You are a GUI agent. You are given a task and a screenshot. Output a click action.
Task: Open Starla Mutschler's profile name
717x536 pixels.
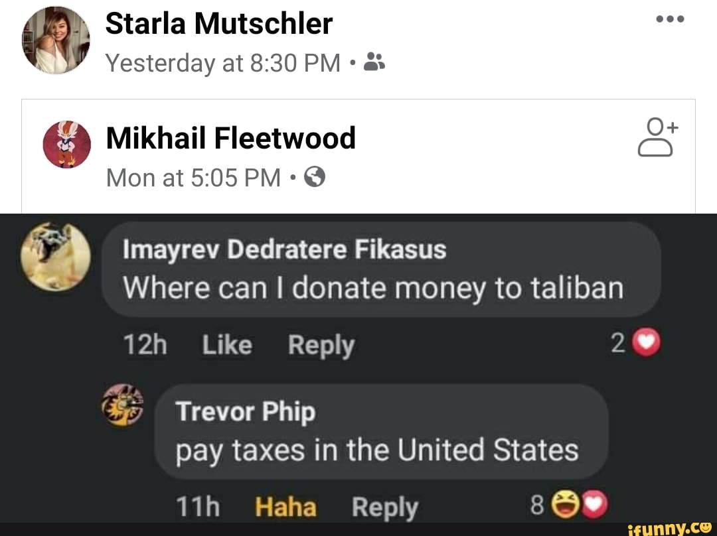click(x=219, y=23)
